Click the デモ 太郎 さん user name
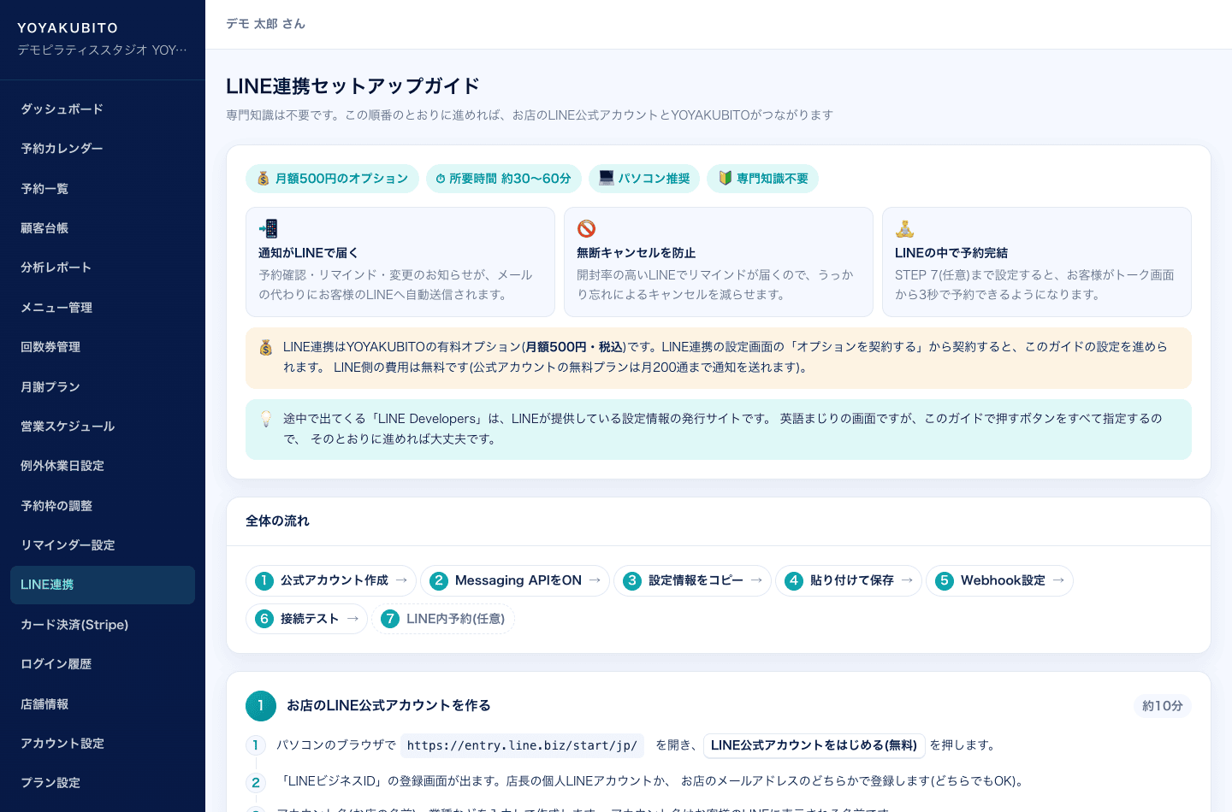This screenshot has height=812, width=1232. (x=265, y=24)
